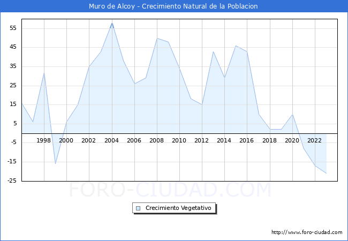348x241 pixels.
Task: Click the x-axis label 2010
Action: click(179, 140)
